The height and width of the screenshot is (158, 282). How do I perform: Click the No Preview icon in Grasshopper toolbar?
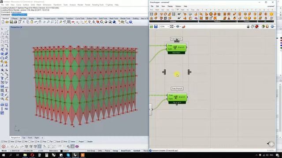click(x=248, y=26)
